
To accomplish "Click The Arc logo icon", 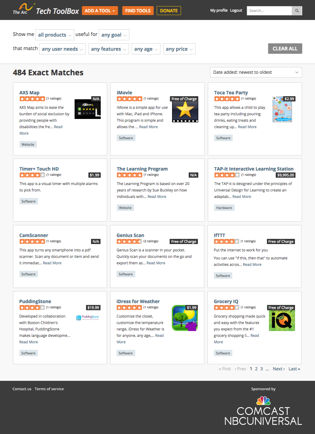I will coord(24,9).
